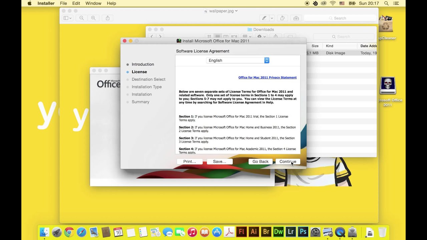
Task: Click Creative Cloud icon in menu bar
Action: [x=324, y=3]
